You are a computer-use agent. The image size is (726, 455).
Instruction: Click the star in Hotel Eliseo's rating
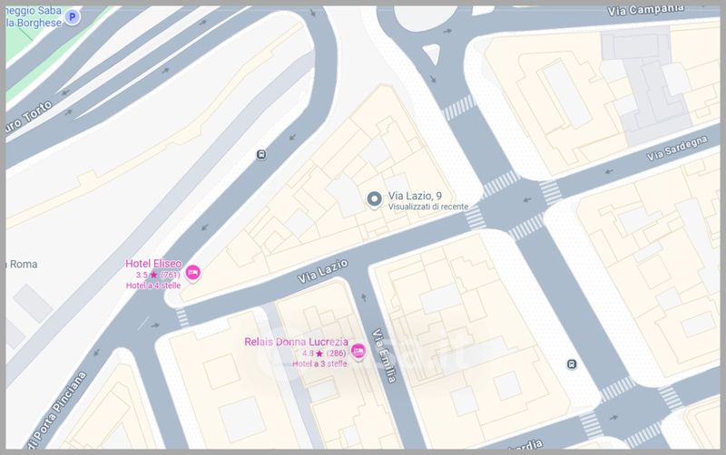[x=153, y=275]
